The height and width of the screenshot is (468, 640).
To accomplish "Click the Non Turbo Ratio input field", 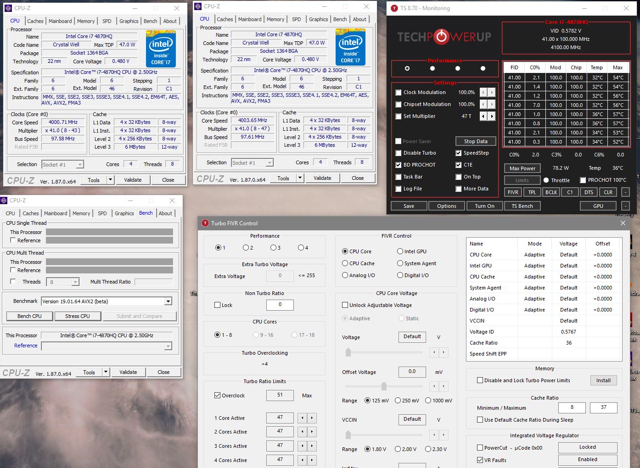I will (280, 305).
